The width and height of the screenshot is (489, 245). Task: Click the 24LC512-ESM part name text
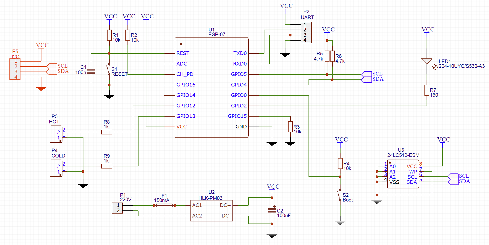tap(403, 155)
